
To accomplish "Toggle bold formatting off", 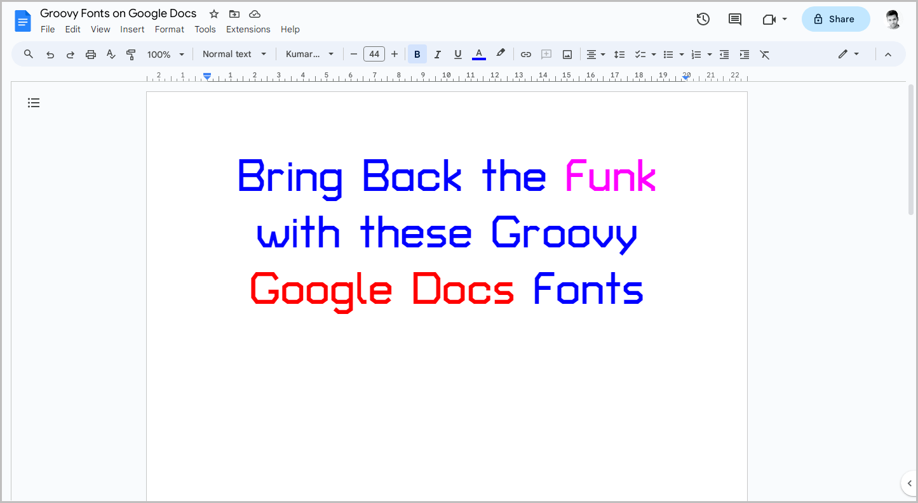I will 417,54.
